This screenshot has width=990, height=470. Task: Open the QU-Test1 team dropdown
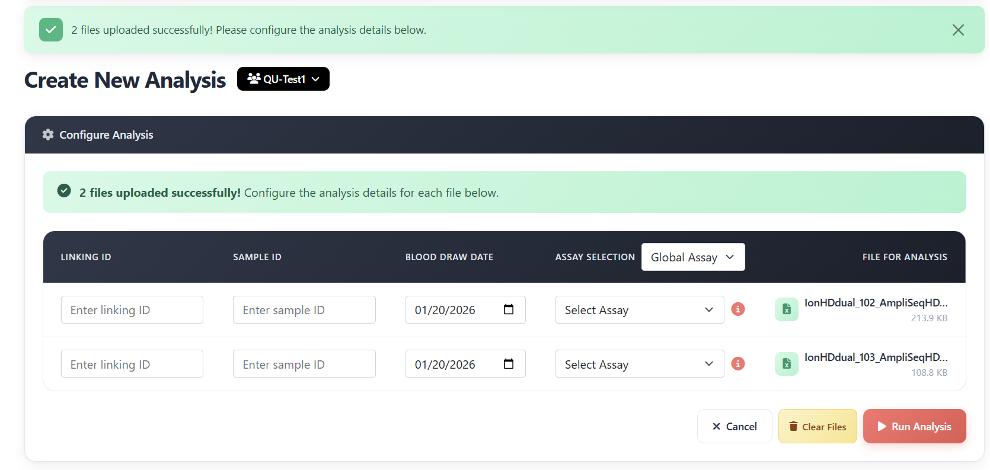[283, 79]
